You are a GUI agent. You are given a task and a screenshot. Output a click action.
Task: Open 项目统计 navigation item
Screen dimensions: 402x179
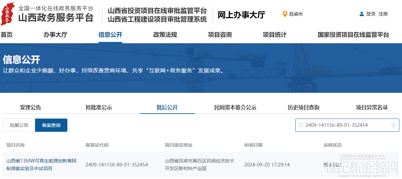pos(274,35)
